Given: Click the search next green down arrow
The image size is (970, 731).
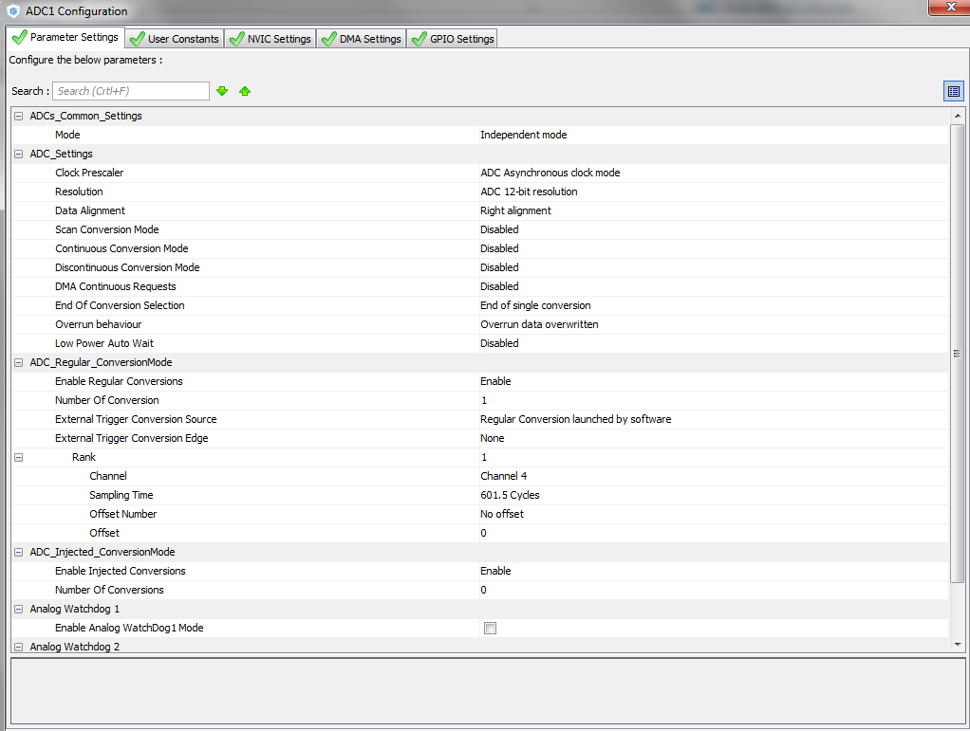Looking at the screenshot, I should click(222, 90).
